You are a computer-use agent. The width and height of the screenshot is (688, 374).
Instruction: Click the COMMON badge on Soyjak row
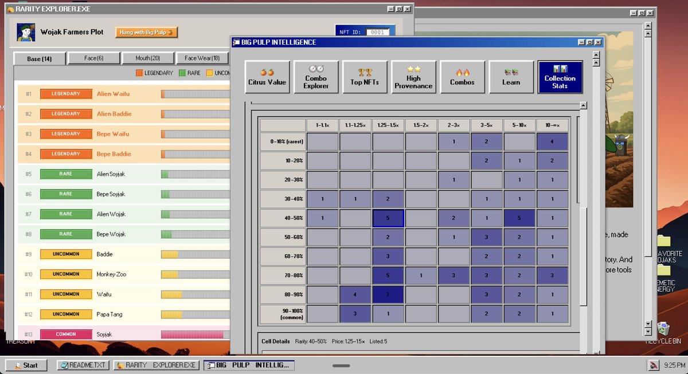coord(66,334)
